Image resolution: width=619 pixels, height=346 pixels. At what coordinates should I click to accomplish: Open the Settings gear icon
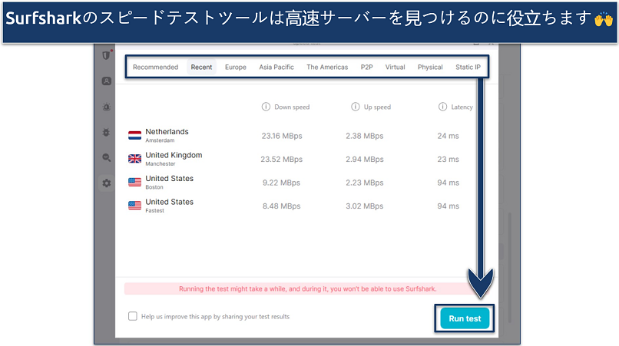106,183
